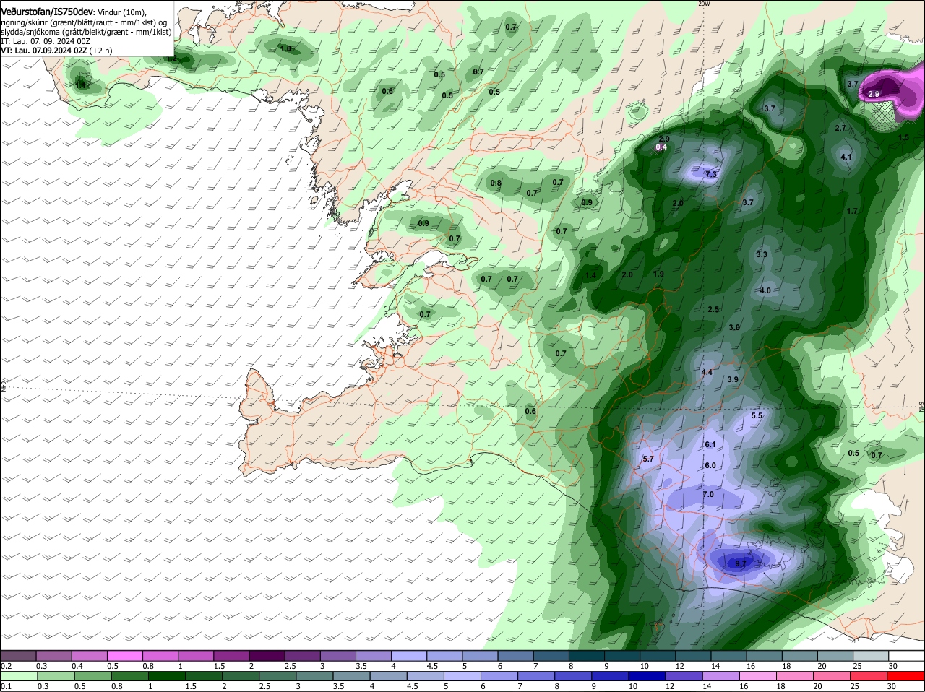Click the 9.7 precipitation maximum value
Screen dimensions: 925x692
741,563
